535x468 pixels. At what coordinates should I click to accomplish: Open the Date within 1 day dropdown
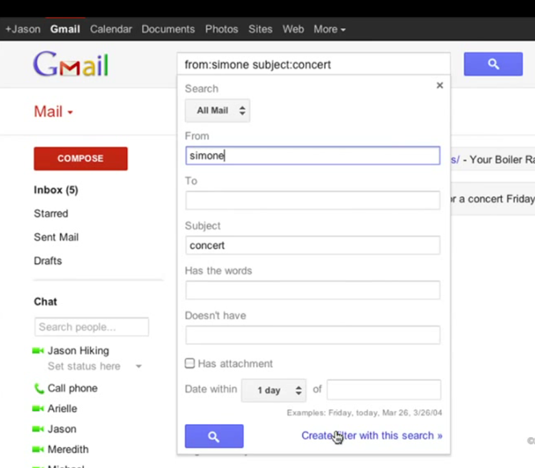coord(273,390)
